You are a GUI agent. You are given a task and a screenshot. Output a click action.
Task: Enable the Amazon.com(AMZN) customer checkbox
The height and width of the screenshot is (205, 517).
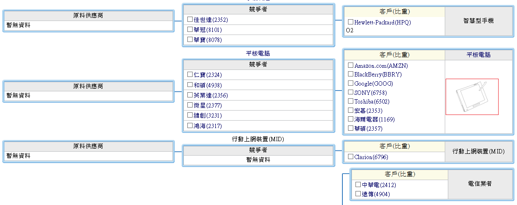351,66
